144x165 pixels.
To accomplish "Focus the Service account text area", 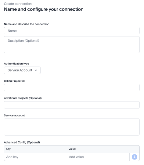I will click(72, 127).
